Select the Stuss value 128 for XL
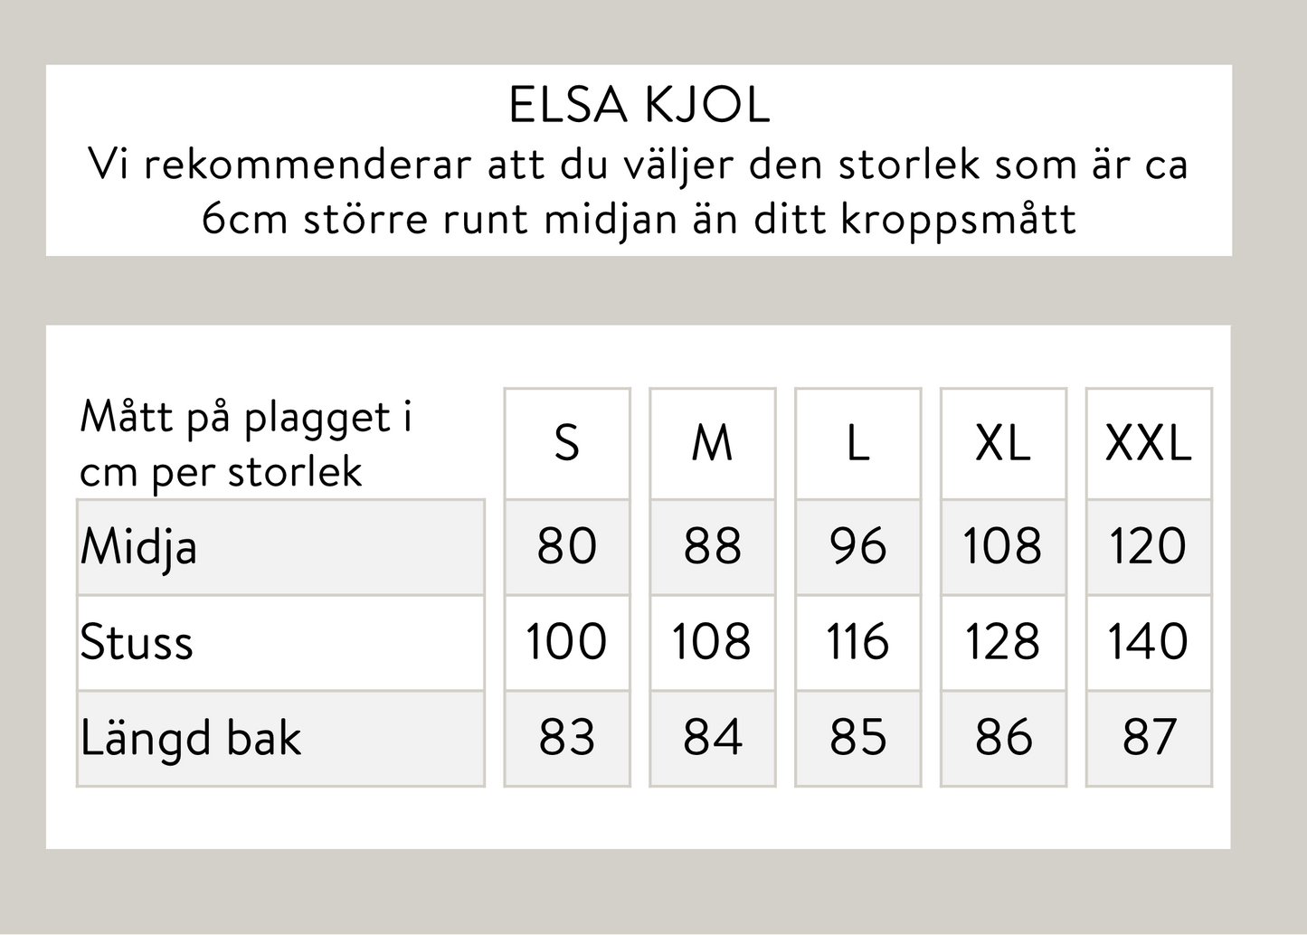 [x=1003, y=642]
